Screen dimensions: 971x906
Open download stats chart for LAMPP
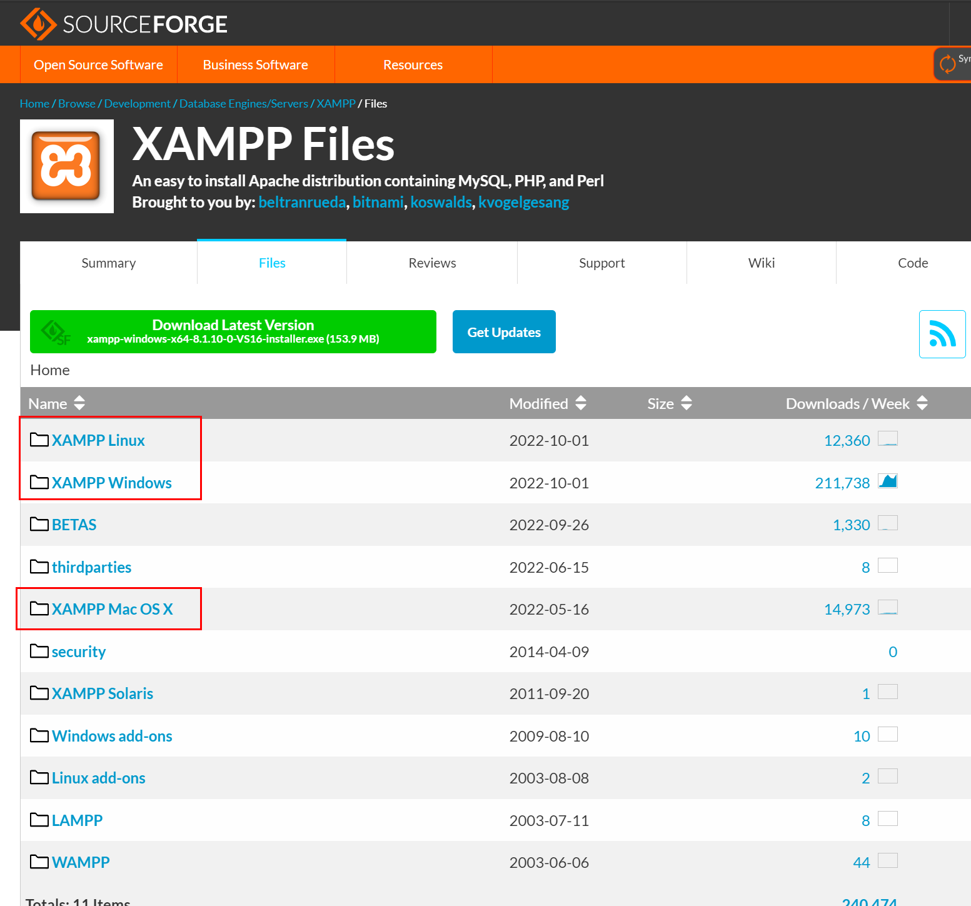(888, 818)
